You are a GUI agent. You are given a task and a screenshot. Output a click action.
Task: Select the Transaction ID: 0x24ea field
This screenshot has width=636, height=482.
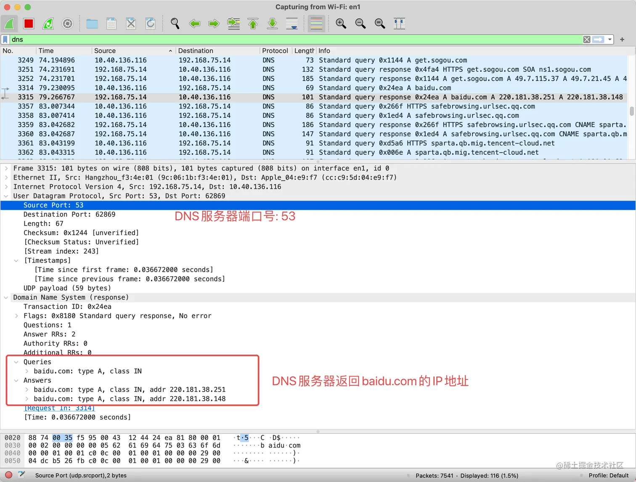click(x=67, y=307)
